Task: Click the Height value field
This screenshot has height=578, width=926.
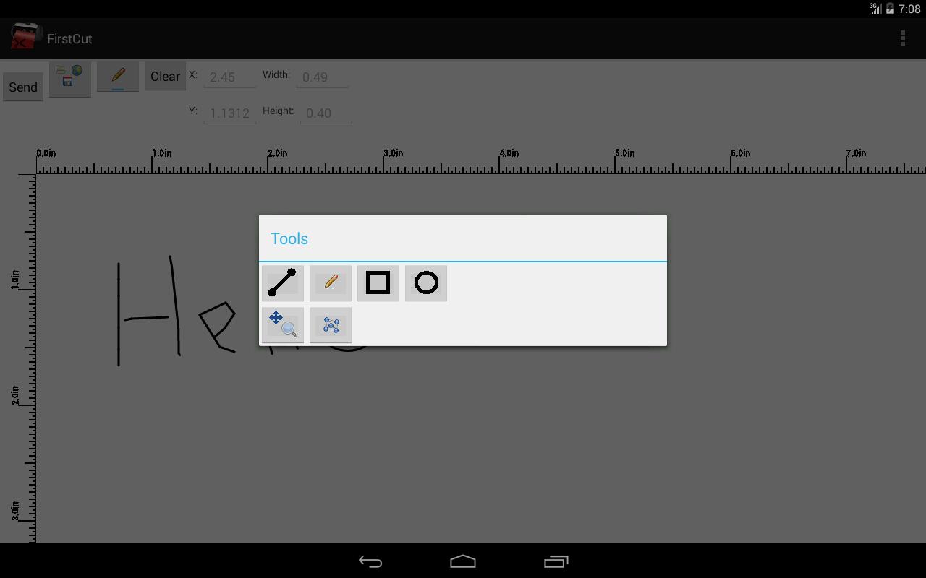Action: (326, 113)
